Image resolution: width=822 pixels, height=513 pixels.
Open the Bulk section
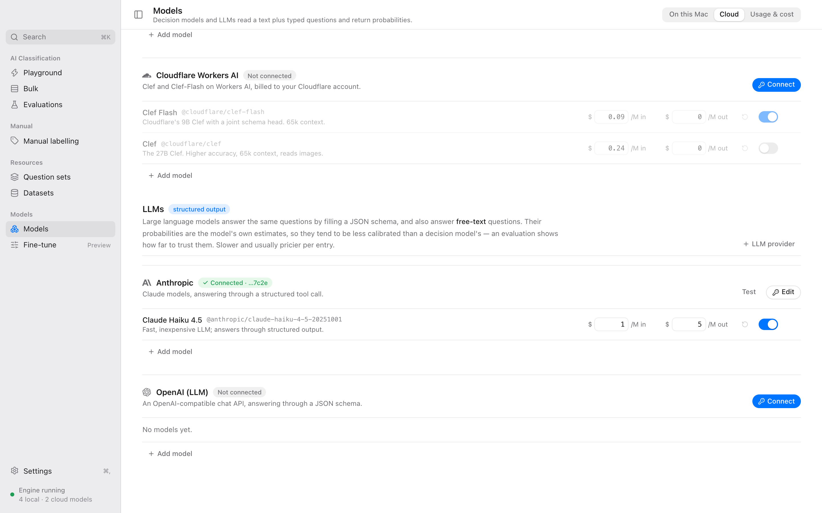61,89
